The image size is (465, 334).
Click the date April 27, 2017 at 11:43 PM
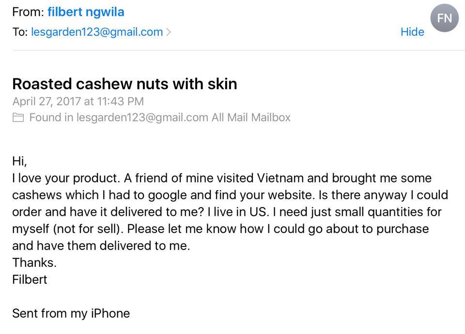click(78, 101)
